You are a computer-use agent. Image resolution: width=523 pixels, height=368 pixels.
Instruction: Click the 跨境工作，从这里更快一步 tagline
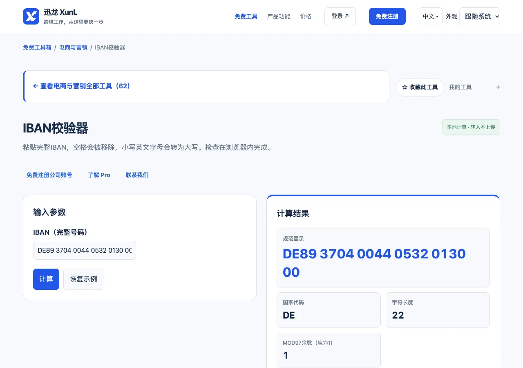click(x=74, y=22)
